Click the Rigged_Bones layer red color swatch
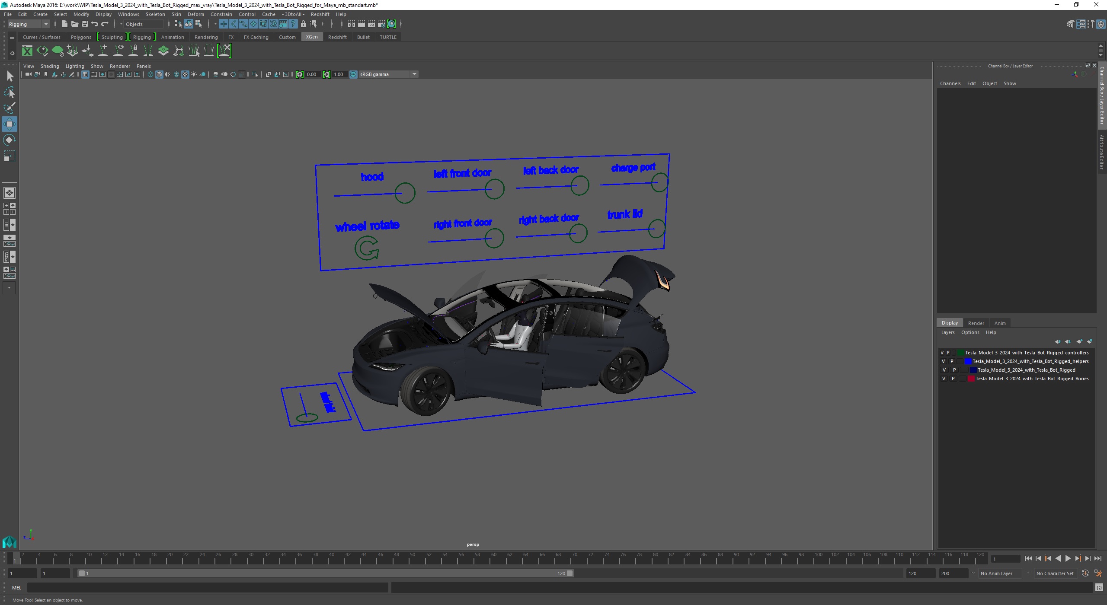Screen dimensions: 1107x605 click(x=971, y=379)
